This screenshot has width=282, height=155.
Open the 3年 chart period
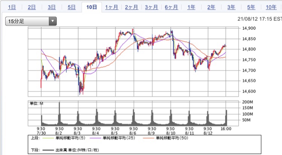click(x=231, y=7)
